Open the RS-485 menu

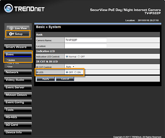(18, 117)
